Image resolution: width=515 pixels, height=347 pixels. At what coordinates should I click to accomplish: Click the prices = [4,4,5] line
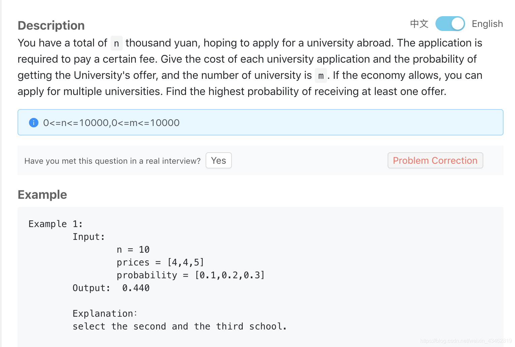coord(160,262)
